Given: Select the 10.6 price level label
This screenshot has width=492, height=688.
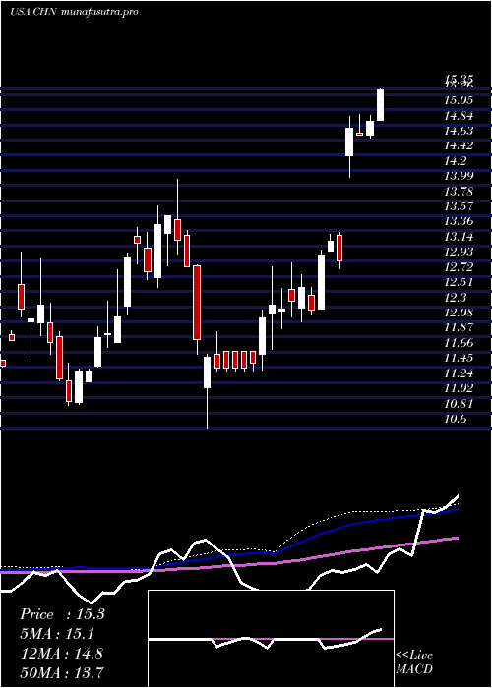Looking at the screenshot, I should 455,419.
